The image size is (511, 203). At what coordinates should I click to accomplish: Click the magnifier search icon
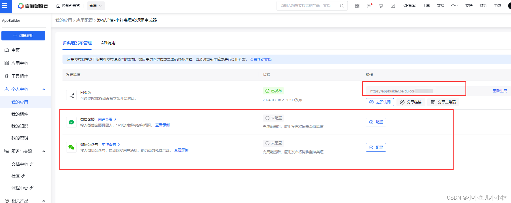coord(342,6)
